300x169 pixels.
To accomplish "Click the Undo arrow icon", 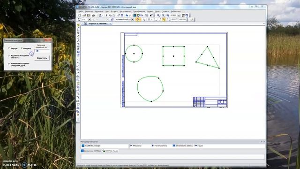I will tap(127, 15).
